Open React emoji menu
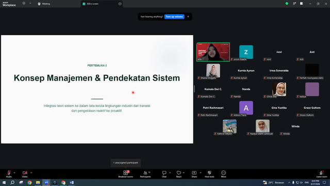 (x=179, y=174)
